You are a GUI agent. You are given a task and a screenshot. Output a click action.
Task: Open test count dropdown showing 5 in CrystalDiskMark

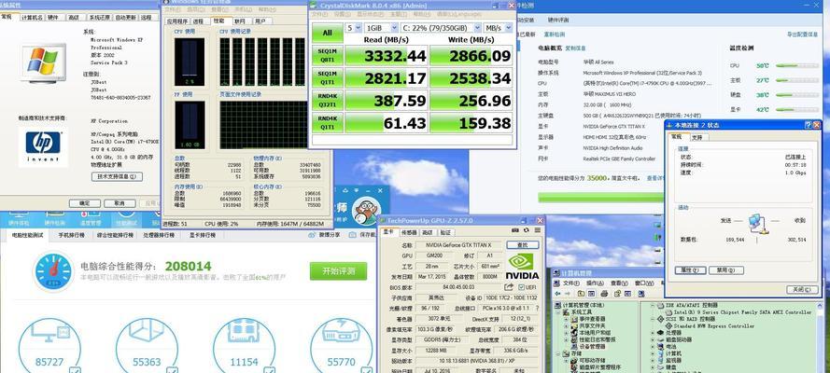pyautogui.click(x=354, y=27)
